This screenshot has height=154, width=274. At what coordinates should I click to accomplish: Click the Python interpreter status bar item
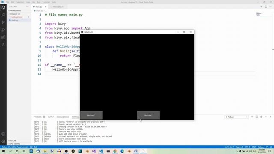tap(15, 147)
